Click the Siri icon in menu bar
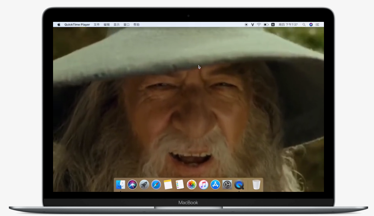This screenshot has width=374, height=216. (311, 25)
